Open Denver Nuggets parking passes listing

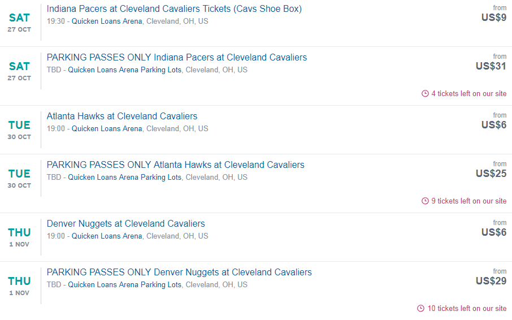(x=179, y=273)
